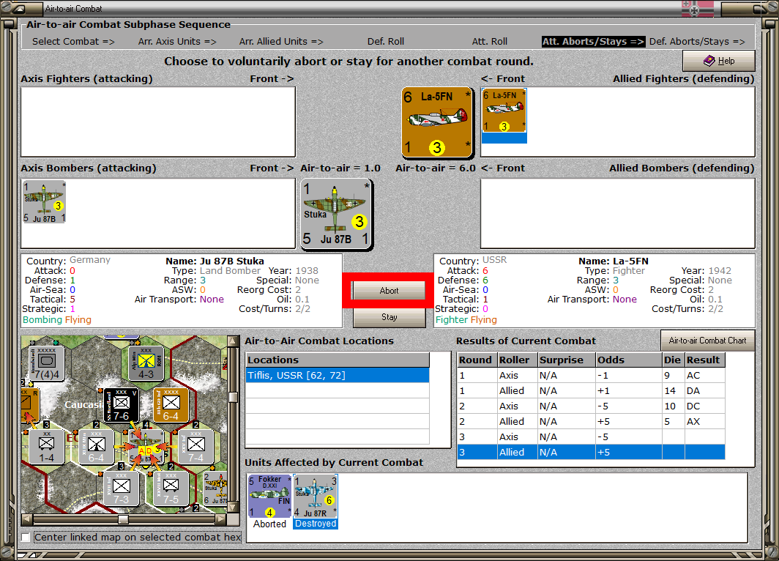Click the Select Combat subphase label

73,42
